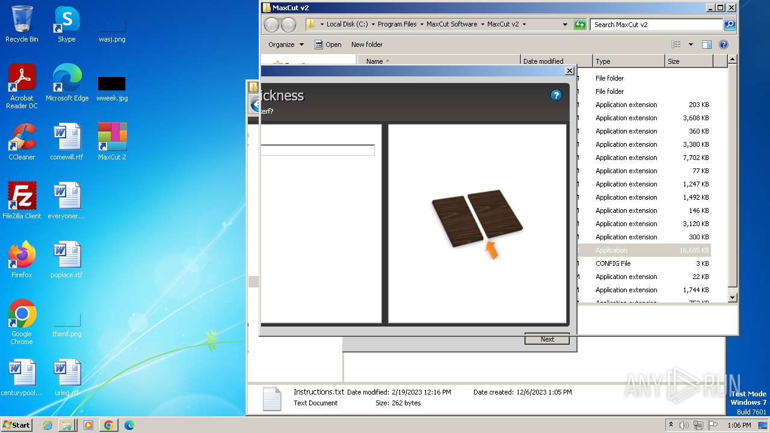Click Explorer's Forward navigation arrow
Viewport: 770px width, 433px height.
(289, 25)
